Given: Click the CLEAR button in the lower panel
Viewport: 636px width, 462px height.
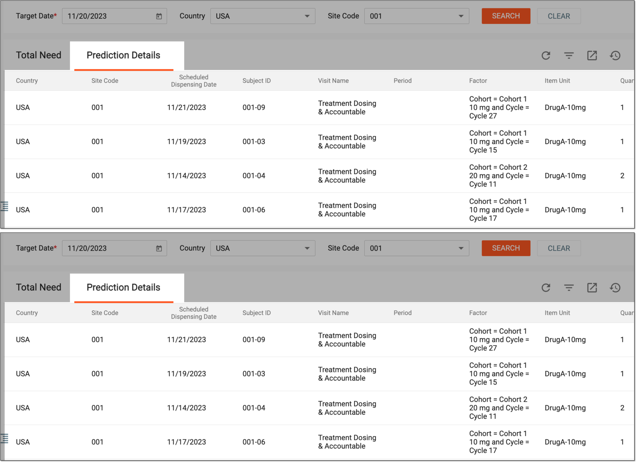Looking at the screenshot, I should (x=559, y=248).
